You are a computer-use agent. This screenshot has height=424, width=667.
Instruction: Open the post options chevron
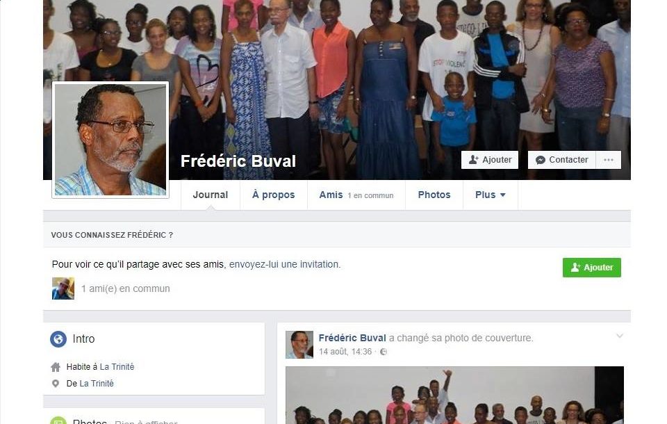tap(619, 336)
